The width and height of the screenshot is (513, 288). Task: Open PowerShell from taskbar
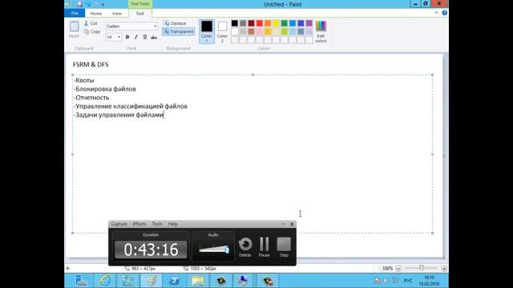pyautogui.click(x=175, y=281)
